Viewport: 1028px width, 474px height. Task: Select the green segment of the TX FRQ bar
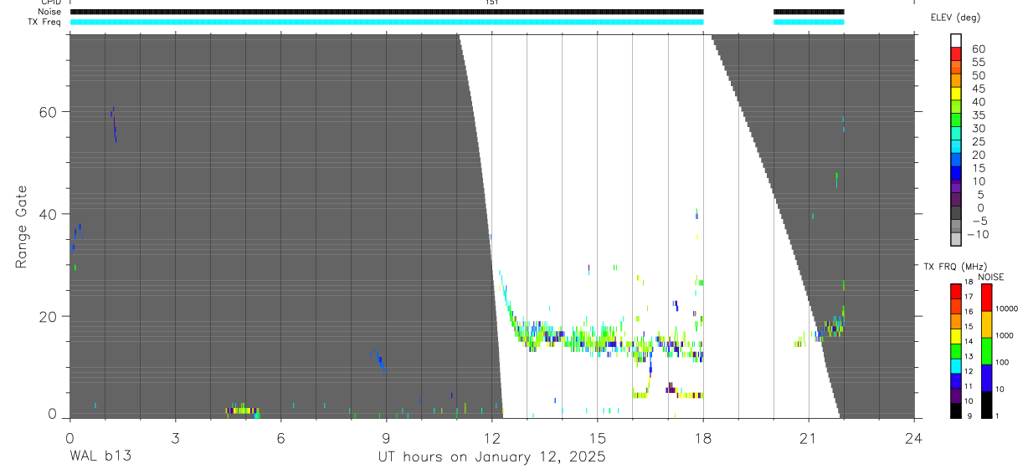956,350
